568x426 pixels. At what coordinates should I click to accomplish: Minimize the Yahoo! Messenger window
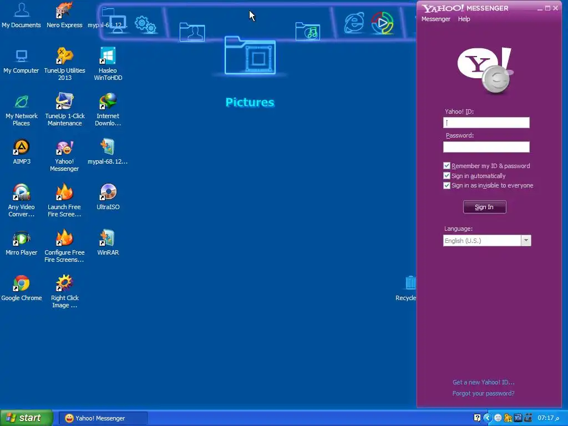click(540, 8)
